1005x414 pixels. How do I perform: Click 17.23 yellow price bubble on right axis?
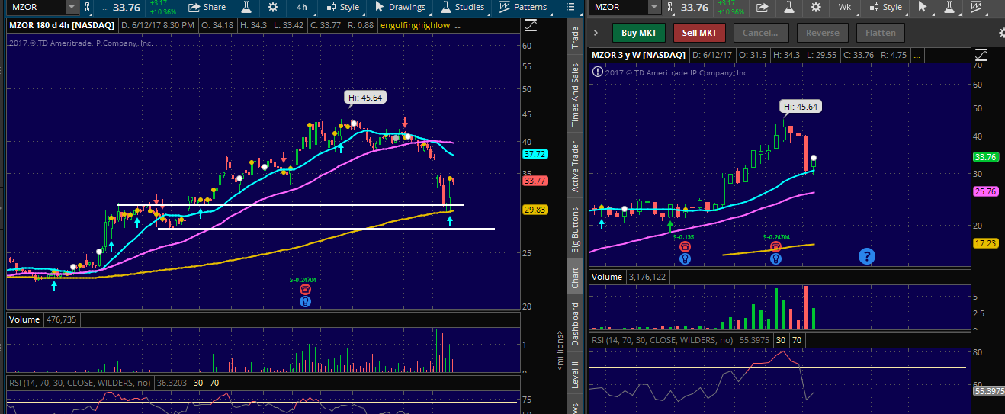point(985,243)
